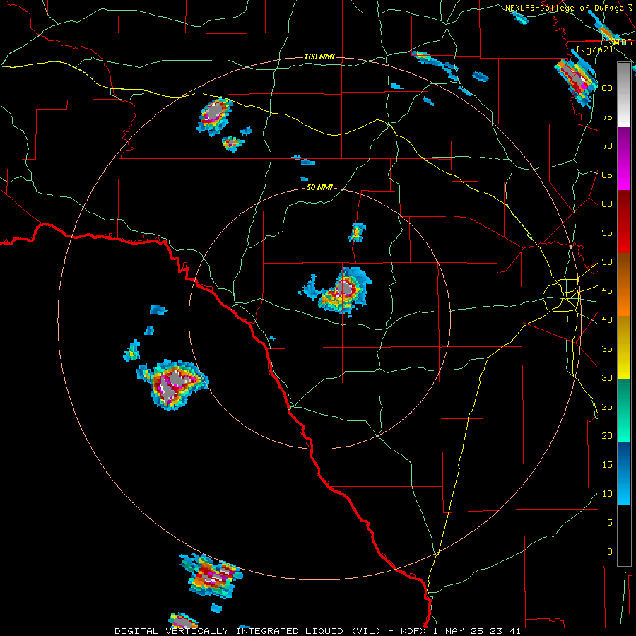Pick the blue segment of the color bar
This screenshot has width=636, height=636.
624,473
